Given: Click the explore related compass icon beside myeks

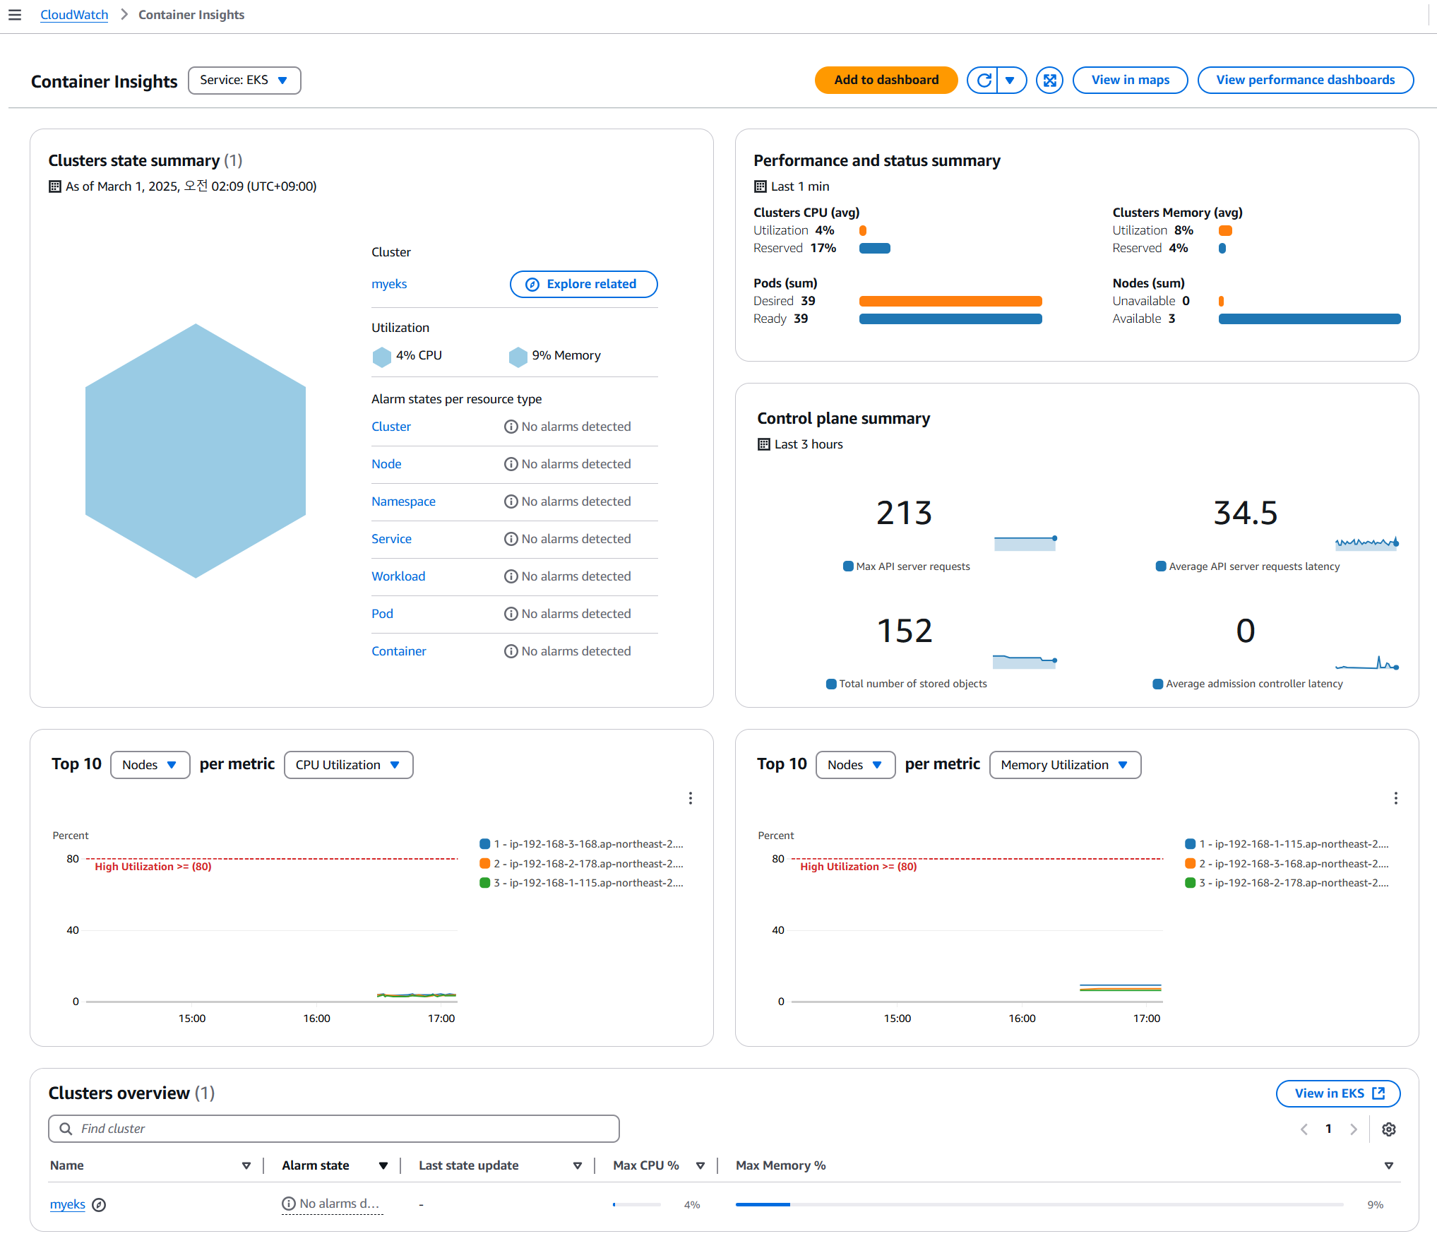Looking at the screenshot, I should click(x=99, y=1205).
